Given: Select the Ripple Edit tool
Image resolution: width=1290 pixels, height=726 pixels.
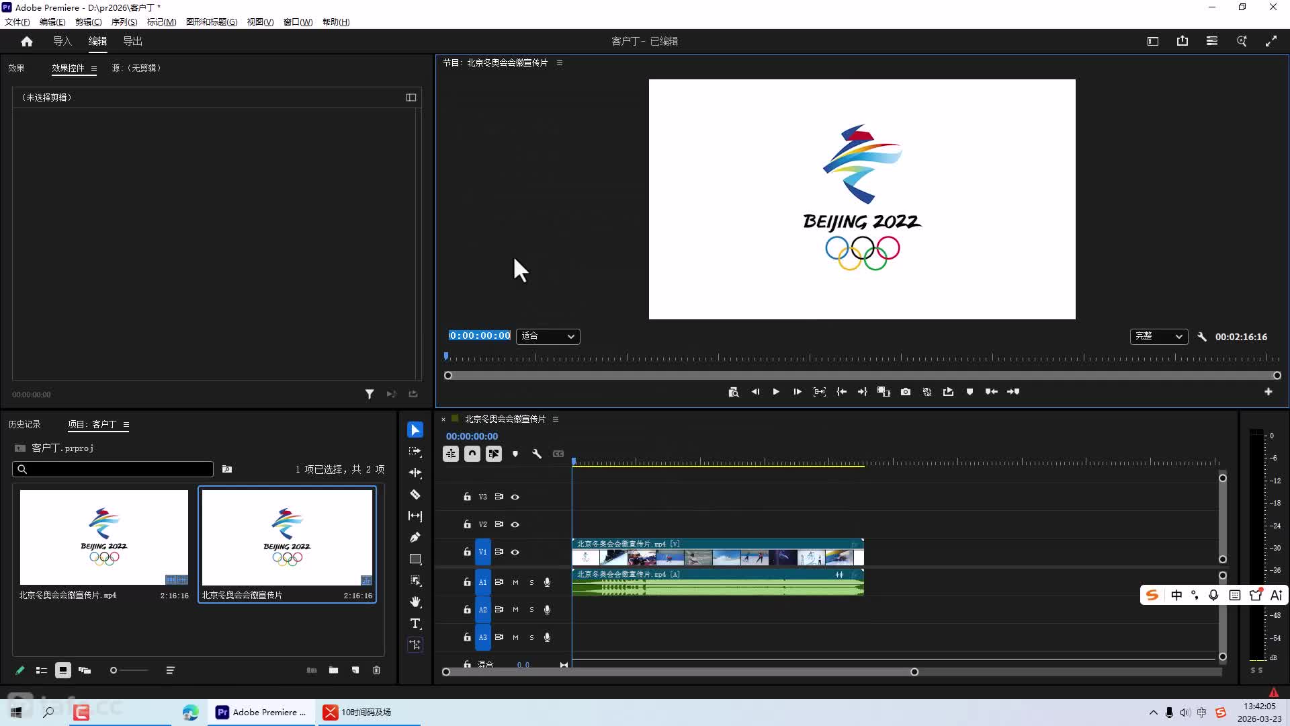Looking at the screenshot, I should tap(415, 473).
